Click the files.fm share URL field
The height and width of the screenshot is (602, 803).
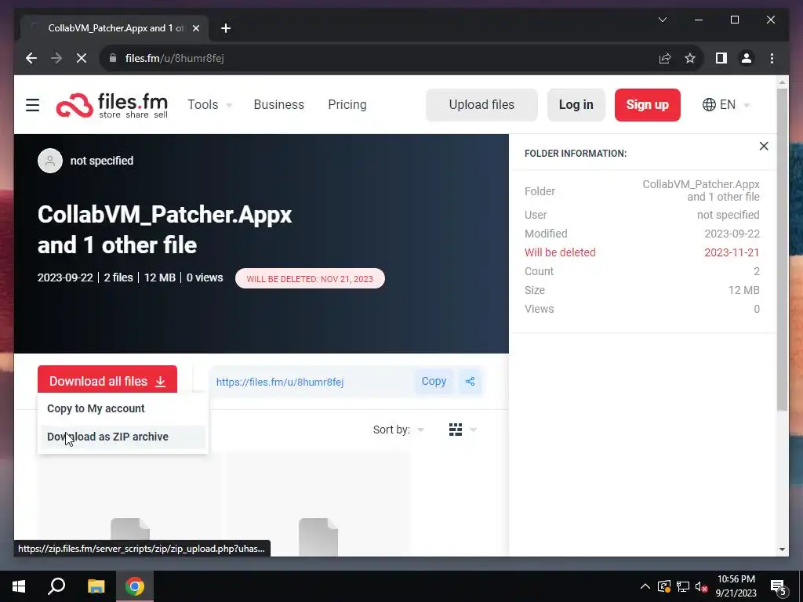point(311,382)
